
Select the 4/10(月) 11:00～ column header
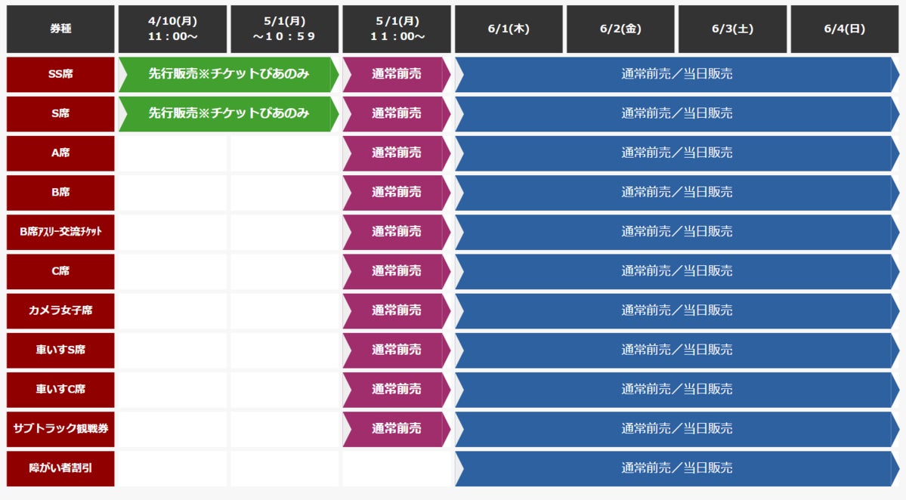point(172,29)
